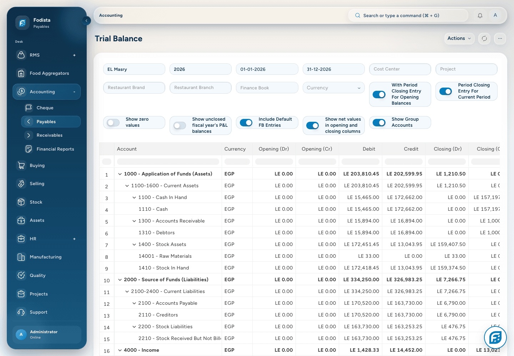
Task: Open the Stock box icon
Action: coord(21,202)
